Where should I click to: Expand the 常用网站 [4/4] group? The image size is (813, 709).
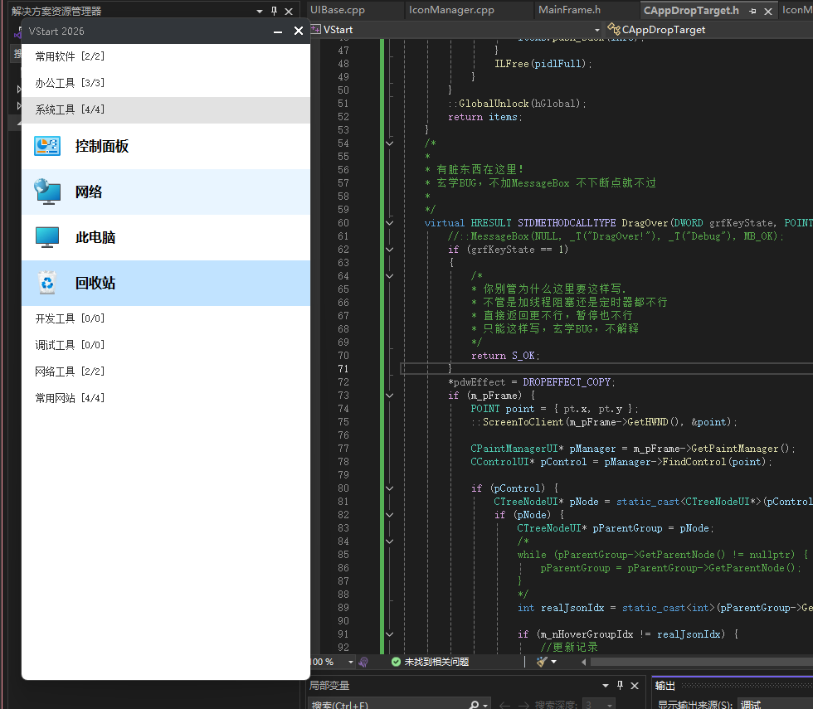click(70, 398)
